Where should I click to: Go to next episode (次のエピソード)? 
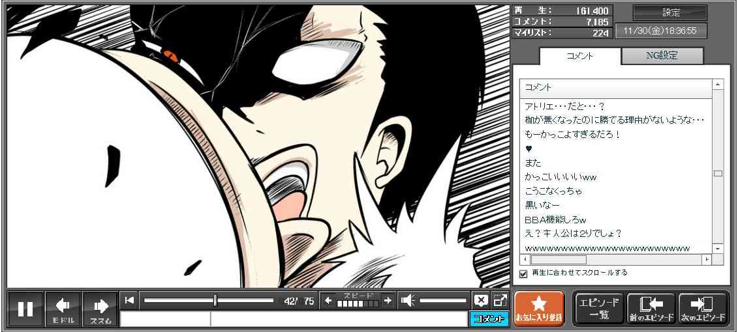point(703,309)
